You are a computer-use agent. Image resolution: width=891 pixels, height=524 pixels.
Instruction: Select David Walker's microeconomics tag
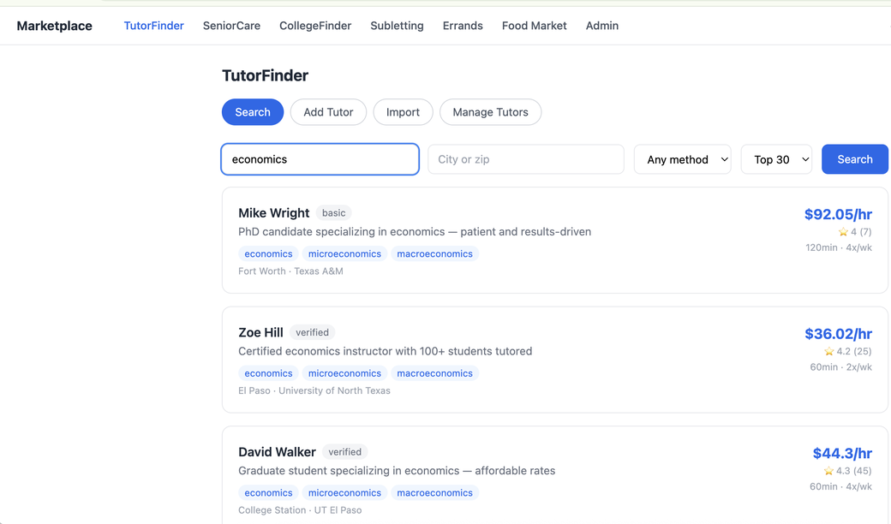344,493
